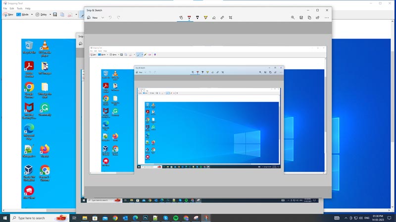Open the File menu in Snipping Tool
This screenshot has width=396, height=222.
coord(5,8)
